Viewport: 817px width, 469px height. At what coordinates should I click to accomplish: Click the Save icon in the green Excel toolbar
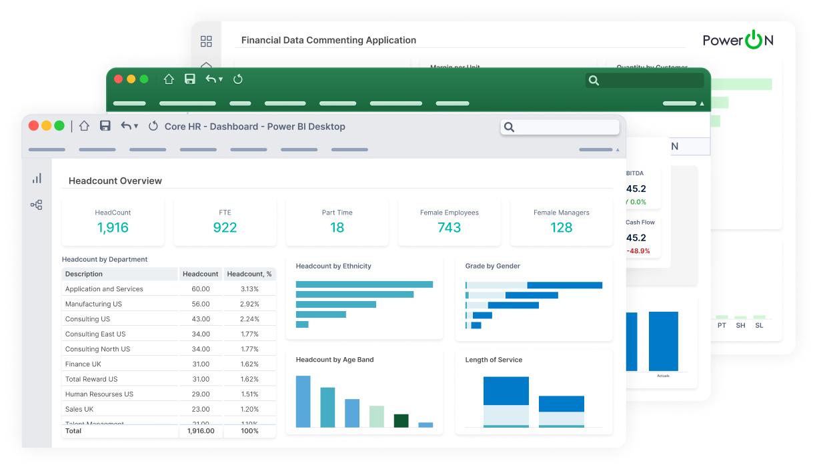point(190,79)
